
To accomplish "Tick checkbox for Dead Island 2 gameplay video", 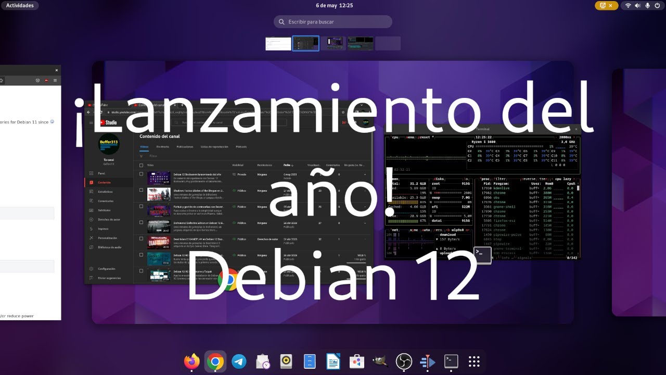I will (x=141, y=239).
